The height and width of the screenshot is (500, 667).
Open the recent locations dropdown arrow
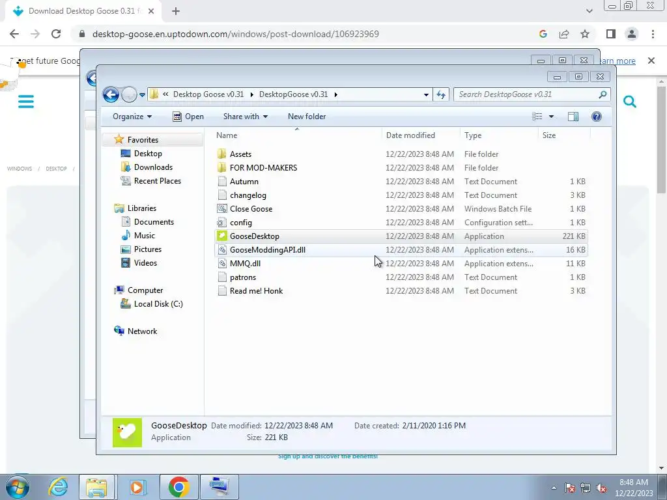click(142, 95)
